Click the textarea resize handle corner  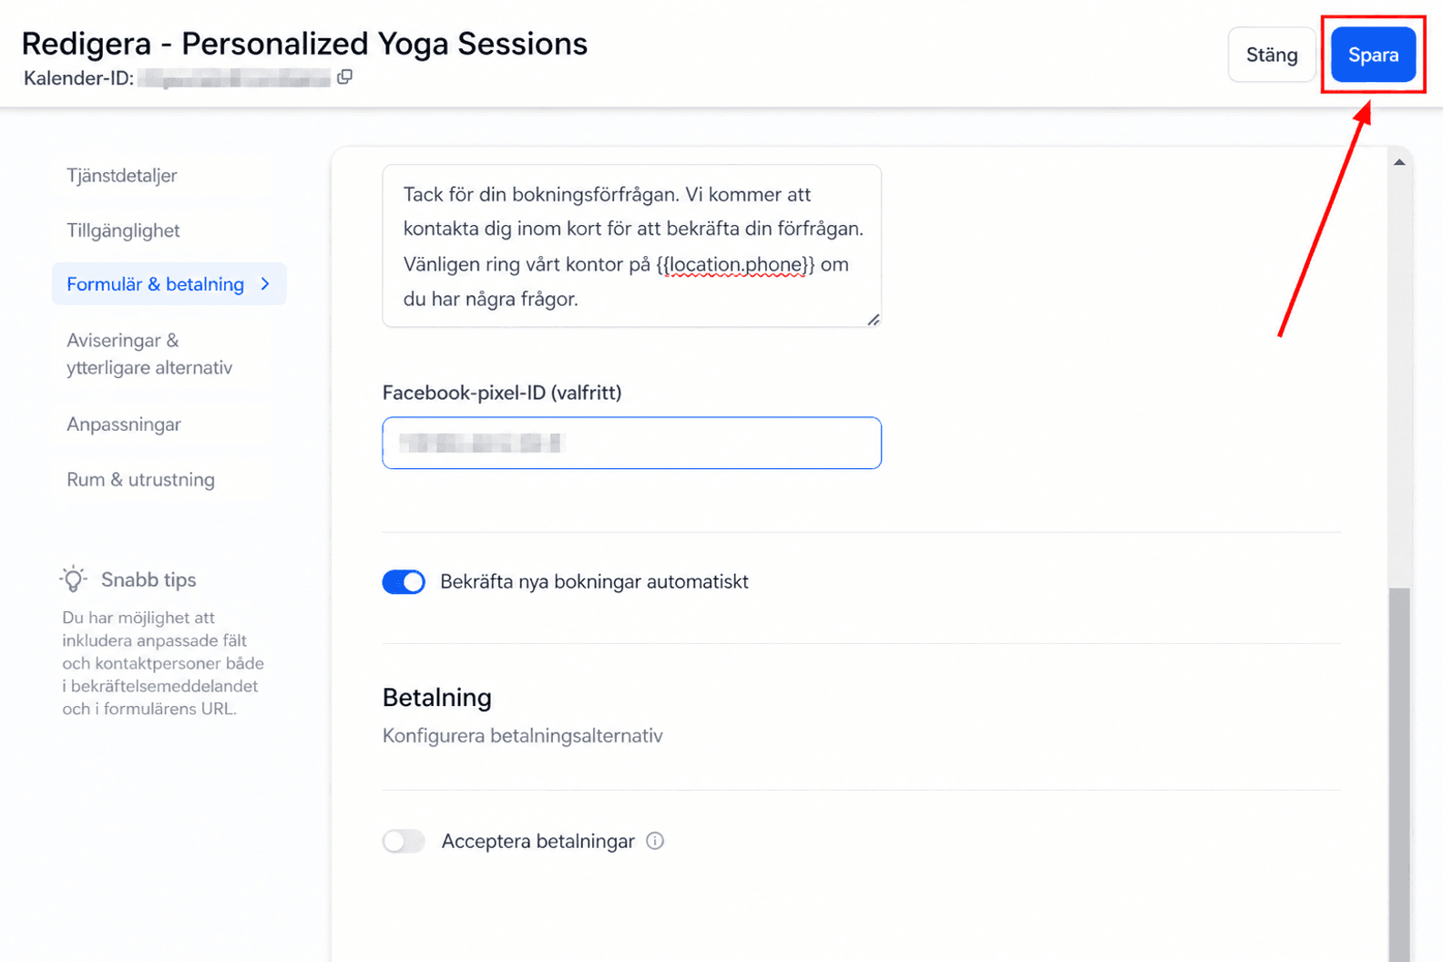pos(873,319)
